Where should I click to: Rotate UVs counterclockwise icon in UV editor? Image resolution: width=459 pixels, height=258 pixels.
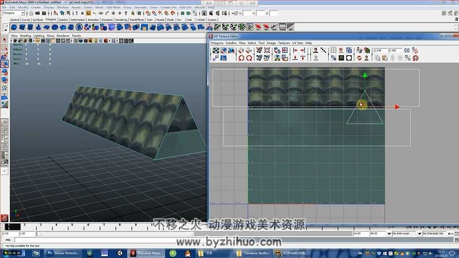click(x=241, y=58)
